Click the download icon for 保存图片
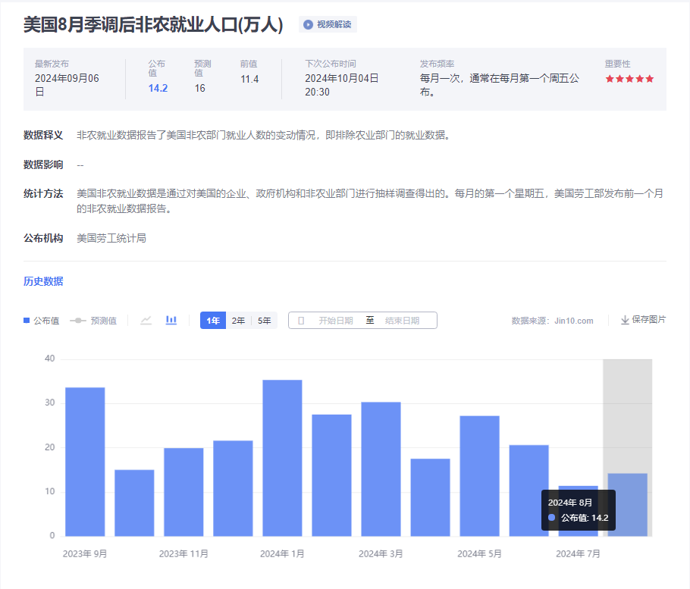The image size is (690, 589). click(625, 320)
